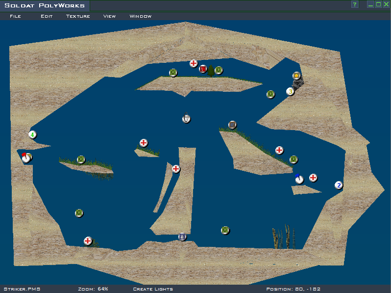Click the blue flag spawn marker
The height and width of the screenshot is (293, 391).
click(299, 179)
